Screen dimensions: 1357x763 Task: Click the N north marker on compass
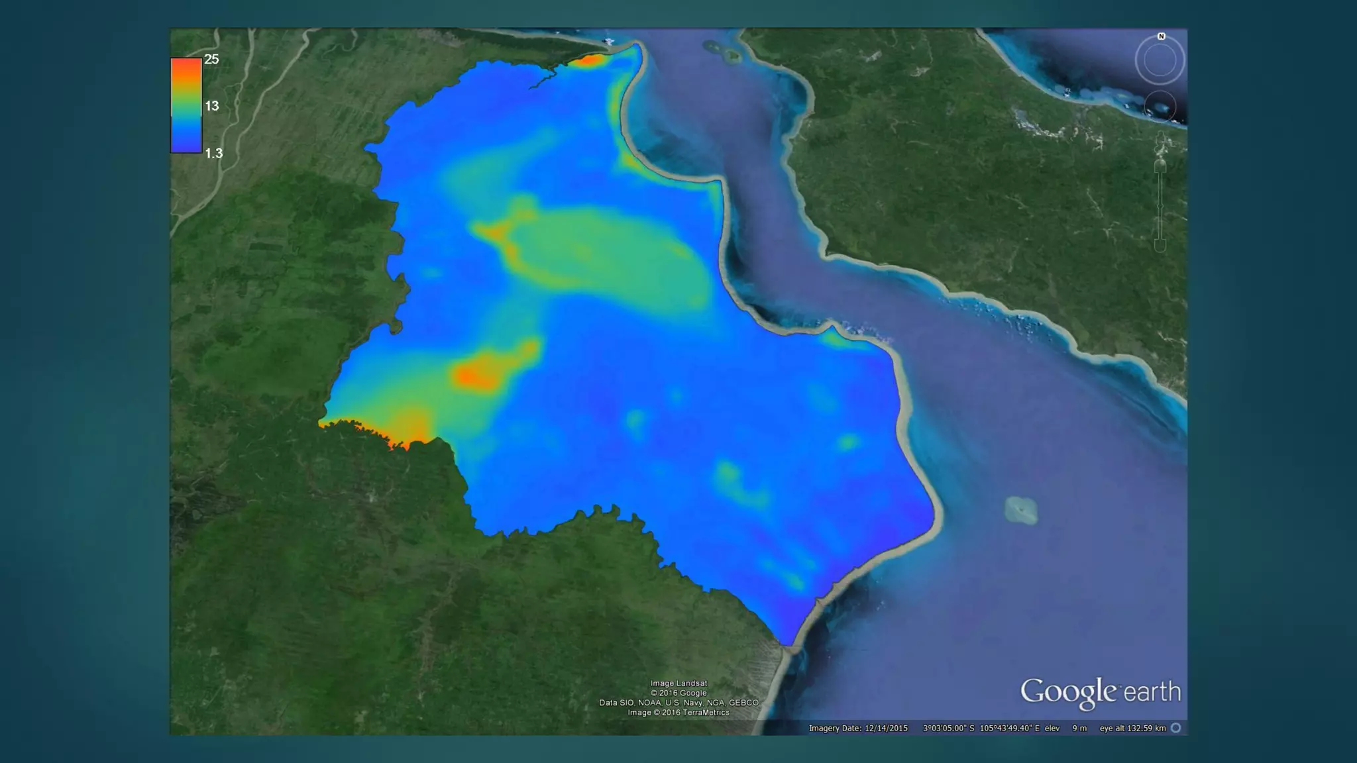pyautogui.click(x=1161, y=36)
